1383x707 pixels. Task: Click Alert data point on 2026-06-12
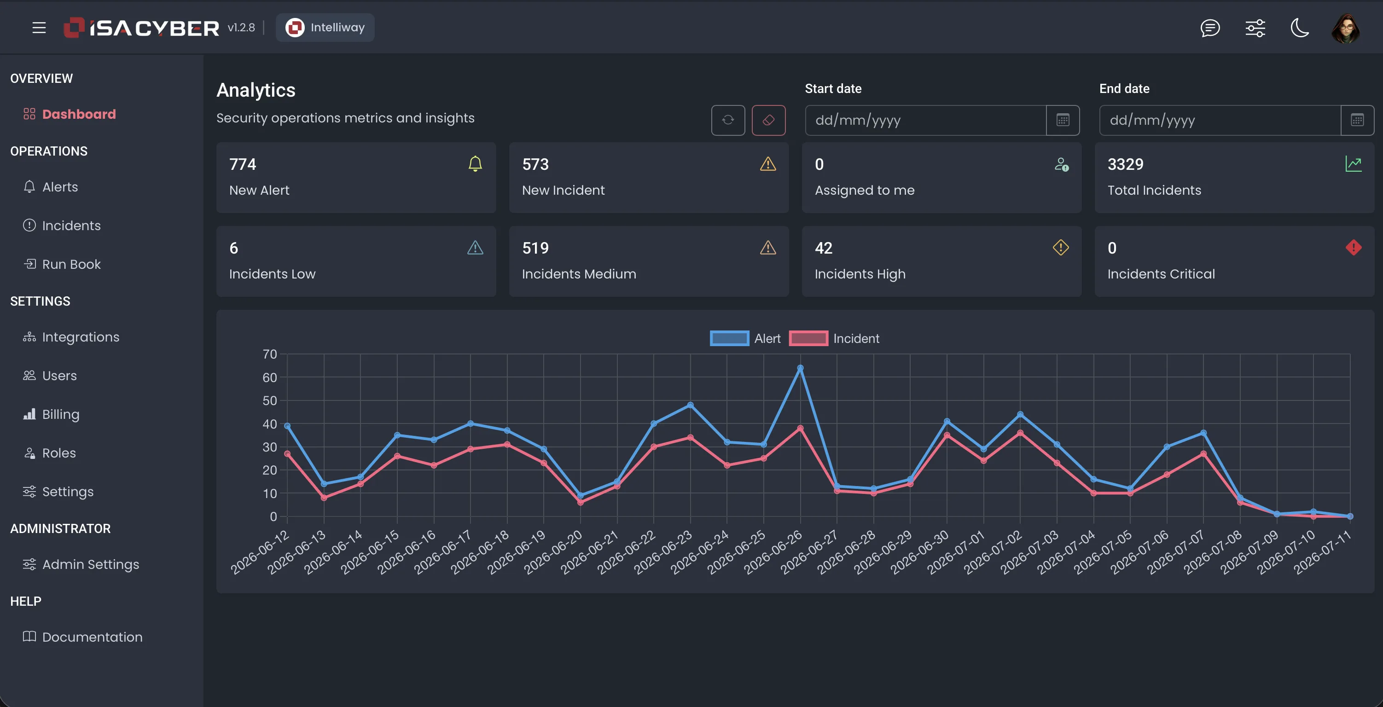[x=287, y=426]
